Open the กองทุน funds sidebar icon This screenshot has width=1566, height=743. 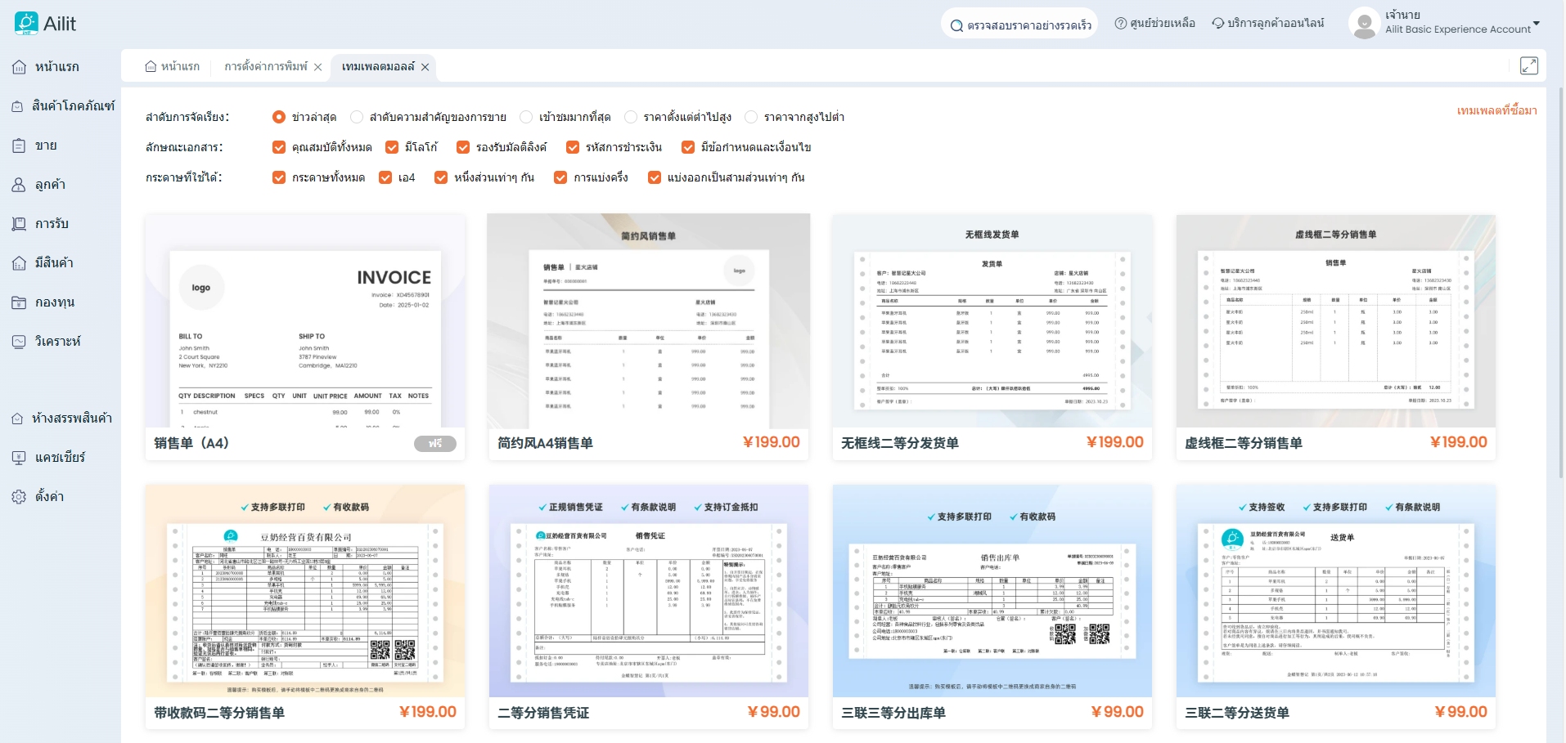point(19,302)
